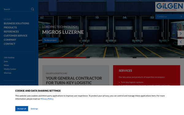Open the REFERENCES menu item
Image resolution: width=184 pixels, height=115 pixels.
[11, 32]
